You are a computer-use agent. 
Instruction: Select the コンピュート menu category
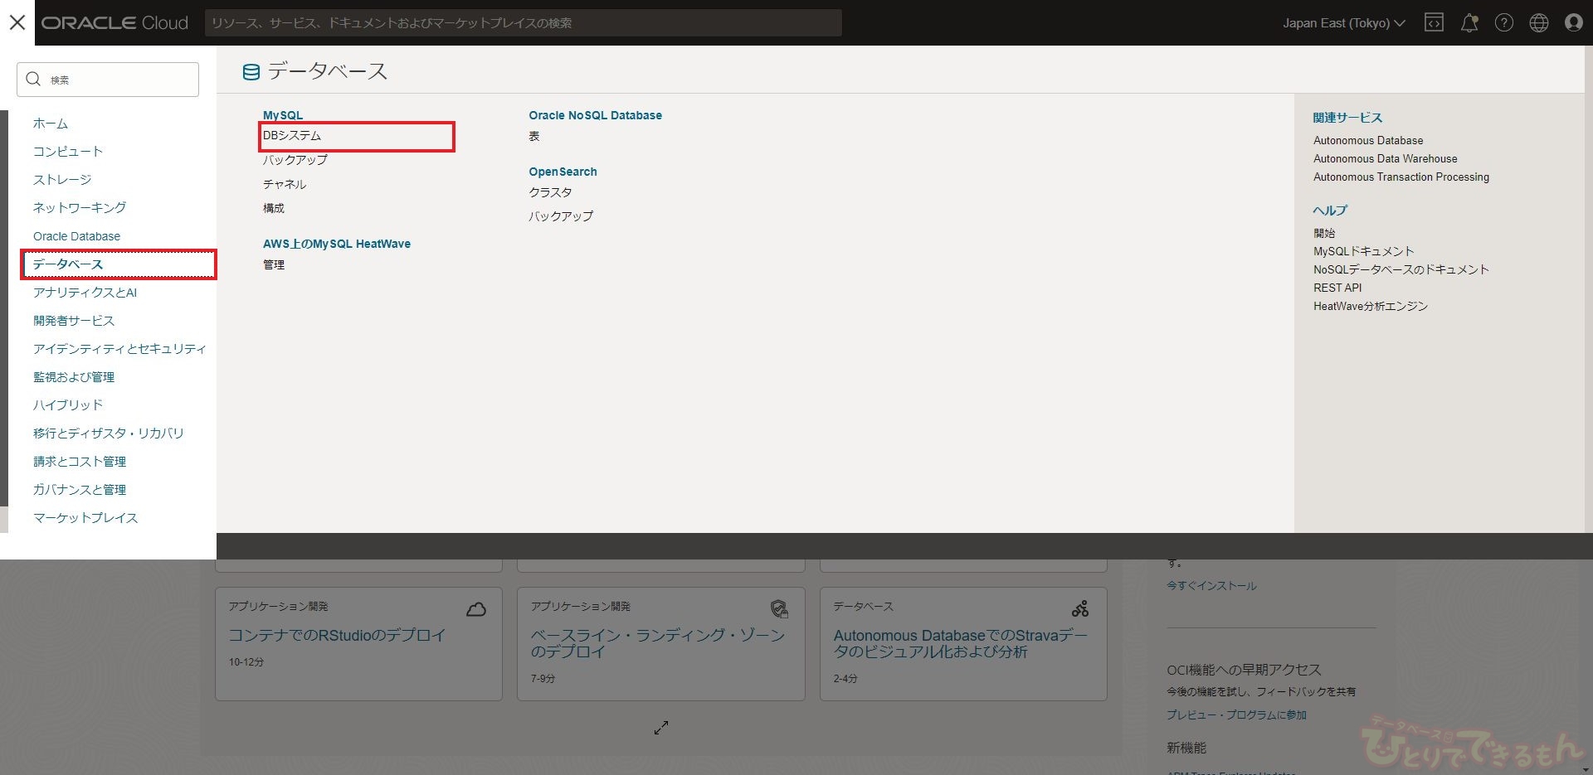pos(68,152)
